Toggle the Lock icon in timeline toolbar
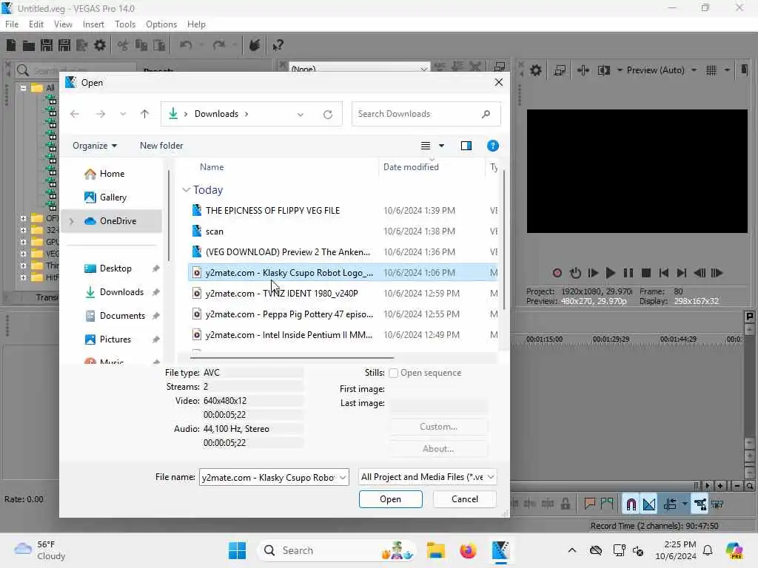This screenshot has height=568, width=758. pyautogui.click(x=565, y=504)
